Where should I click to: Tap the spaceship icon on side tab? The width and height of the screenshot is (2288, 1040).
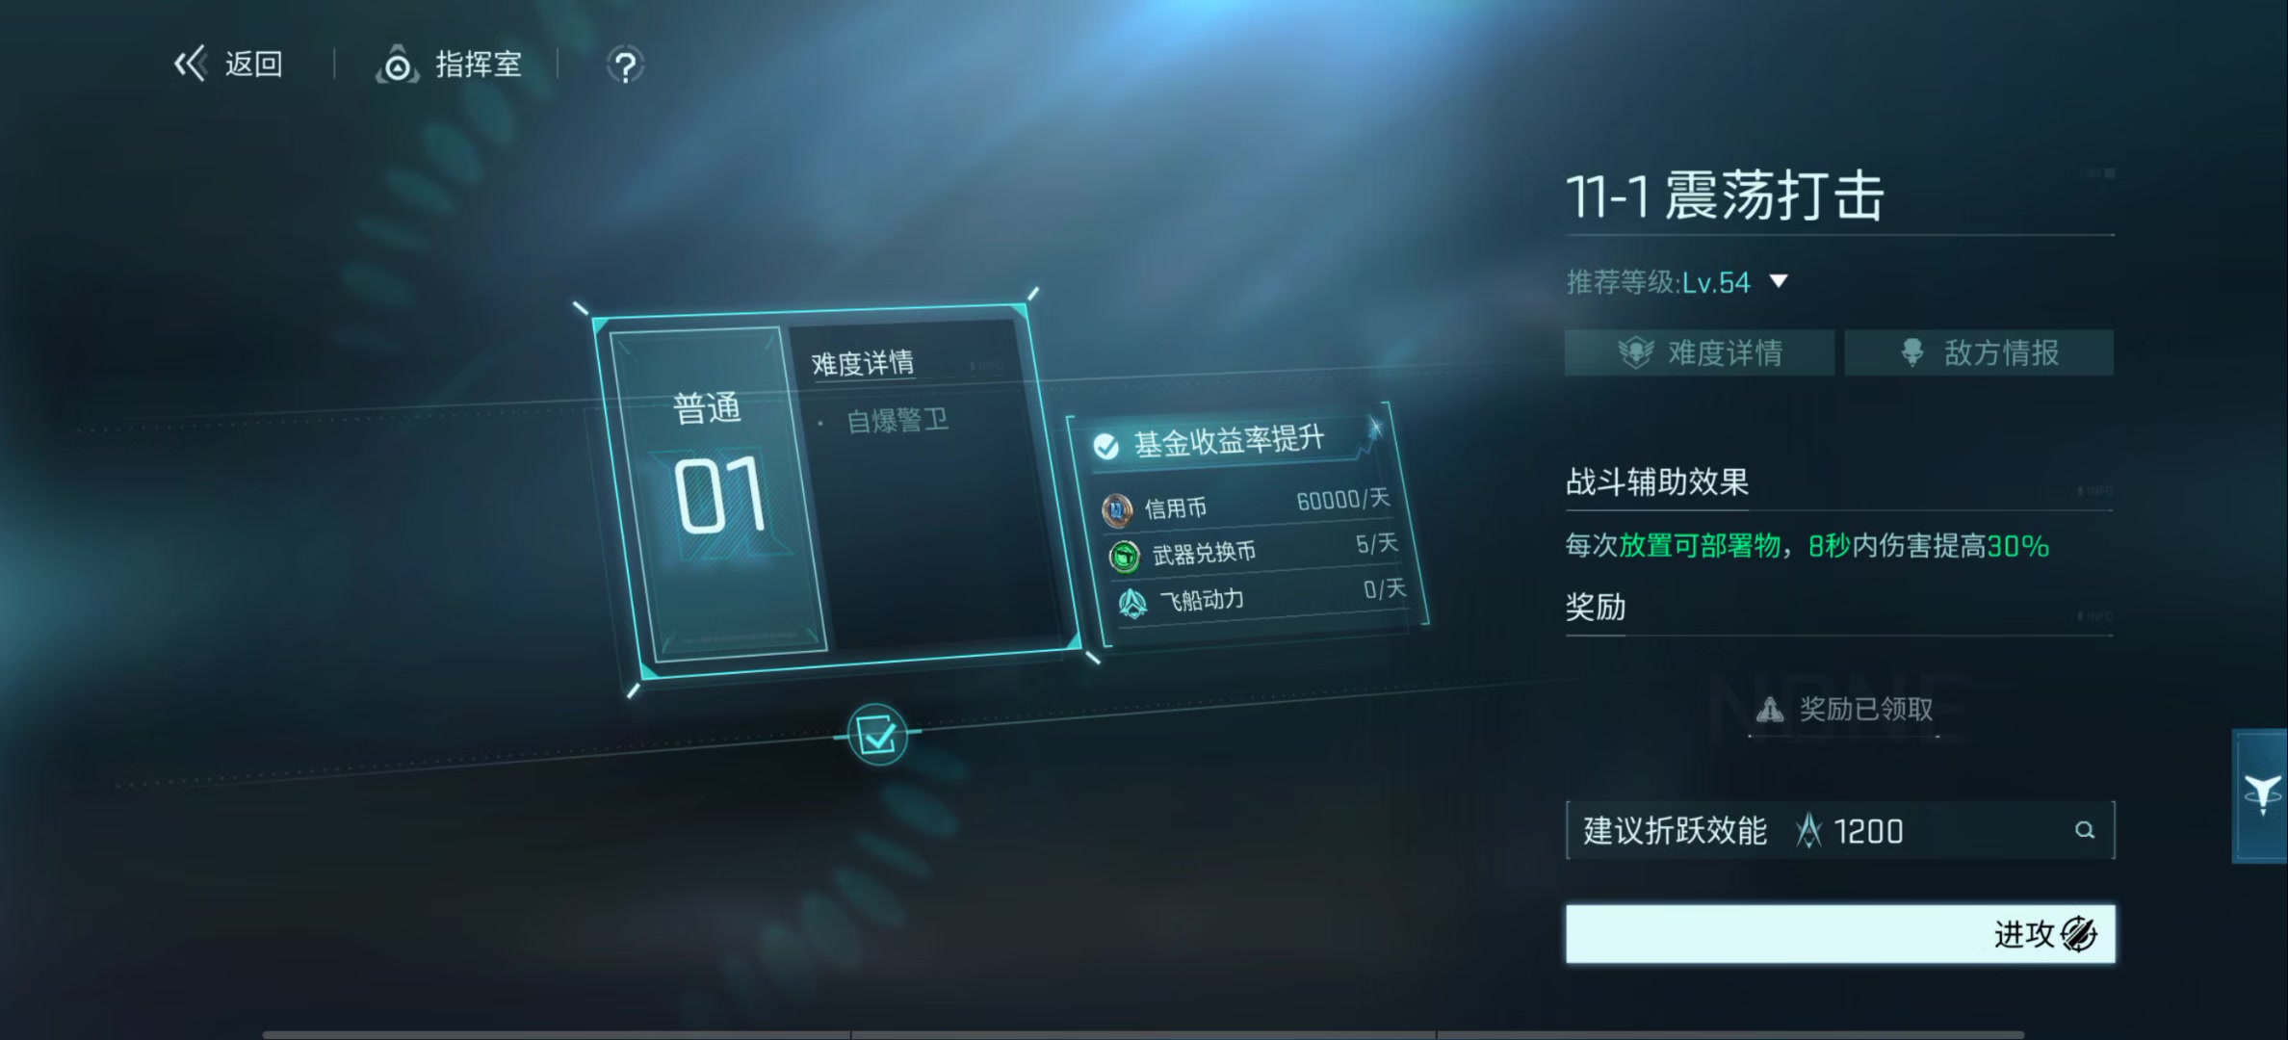2261,795
